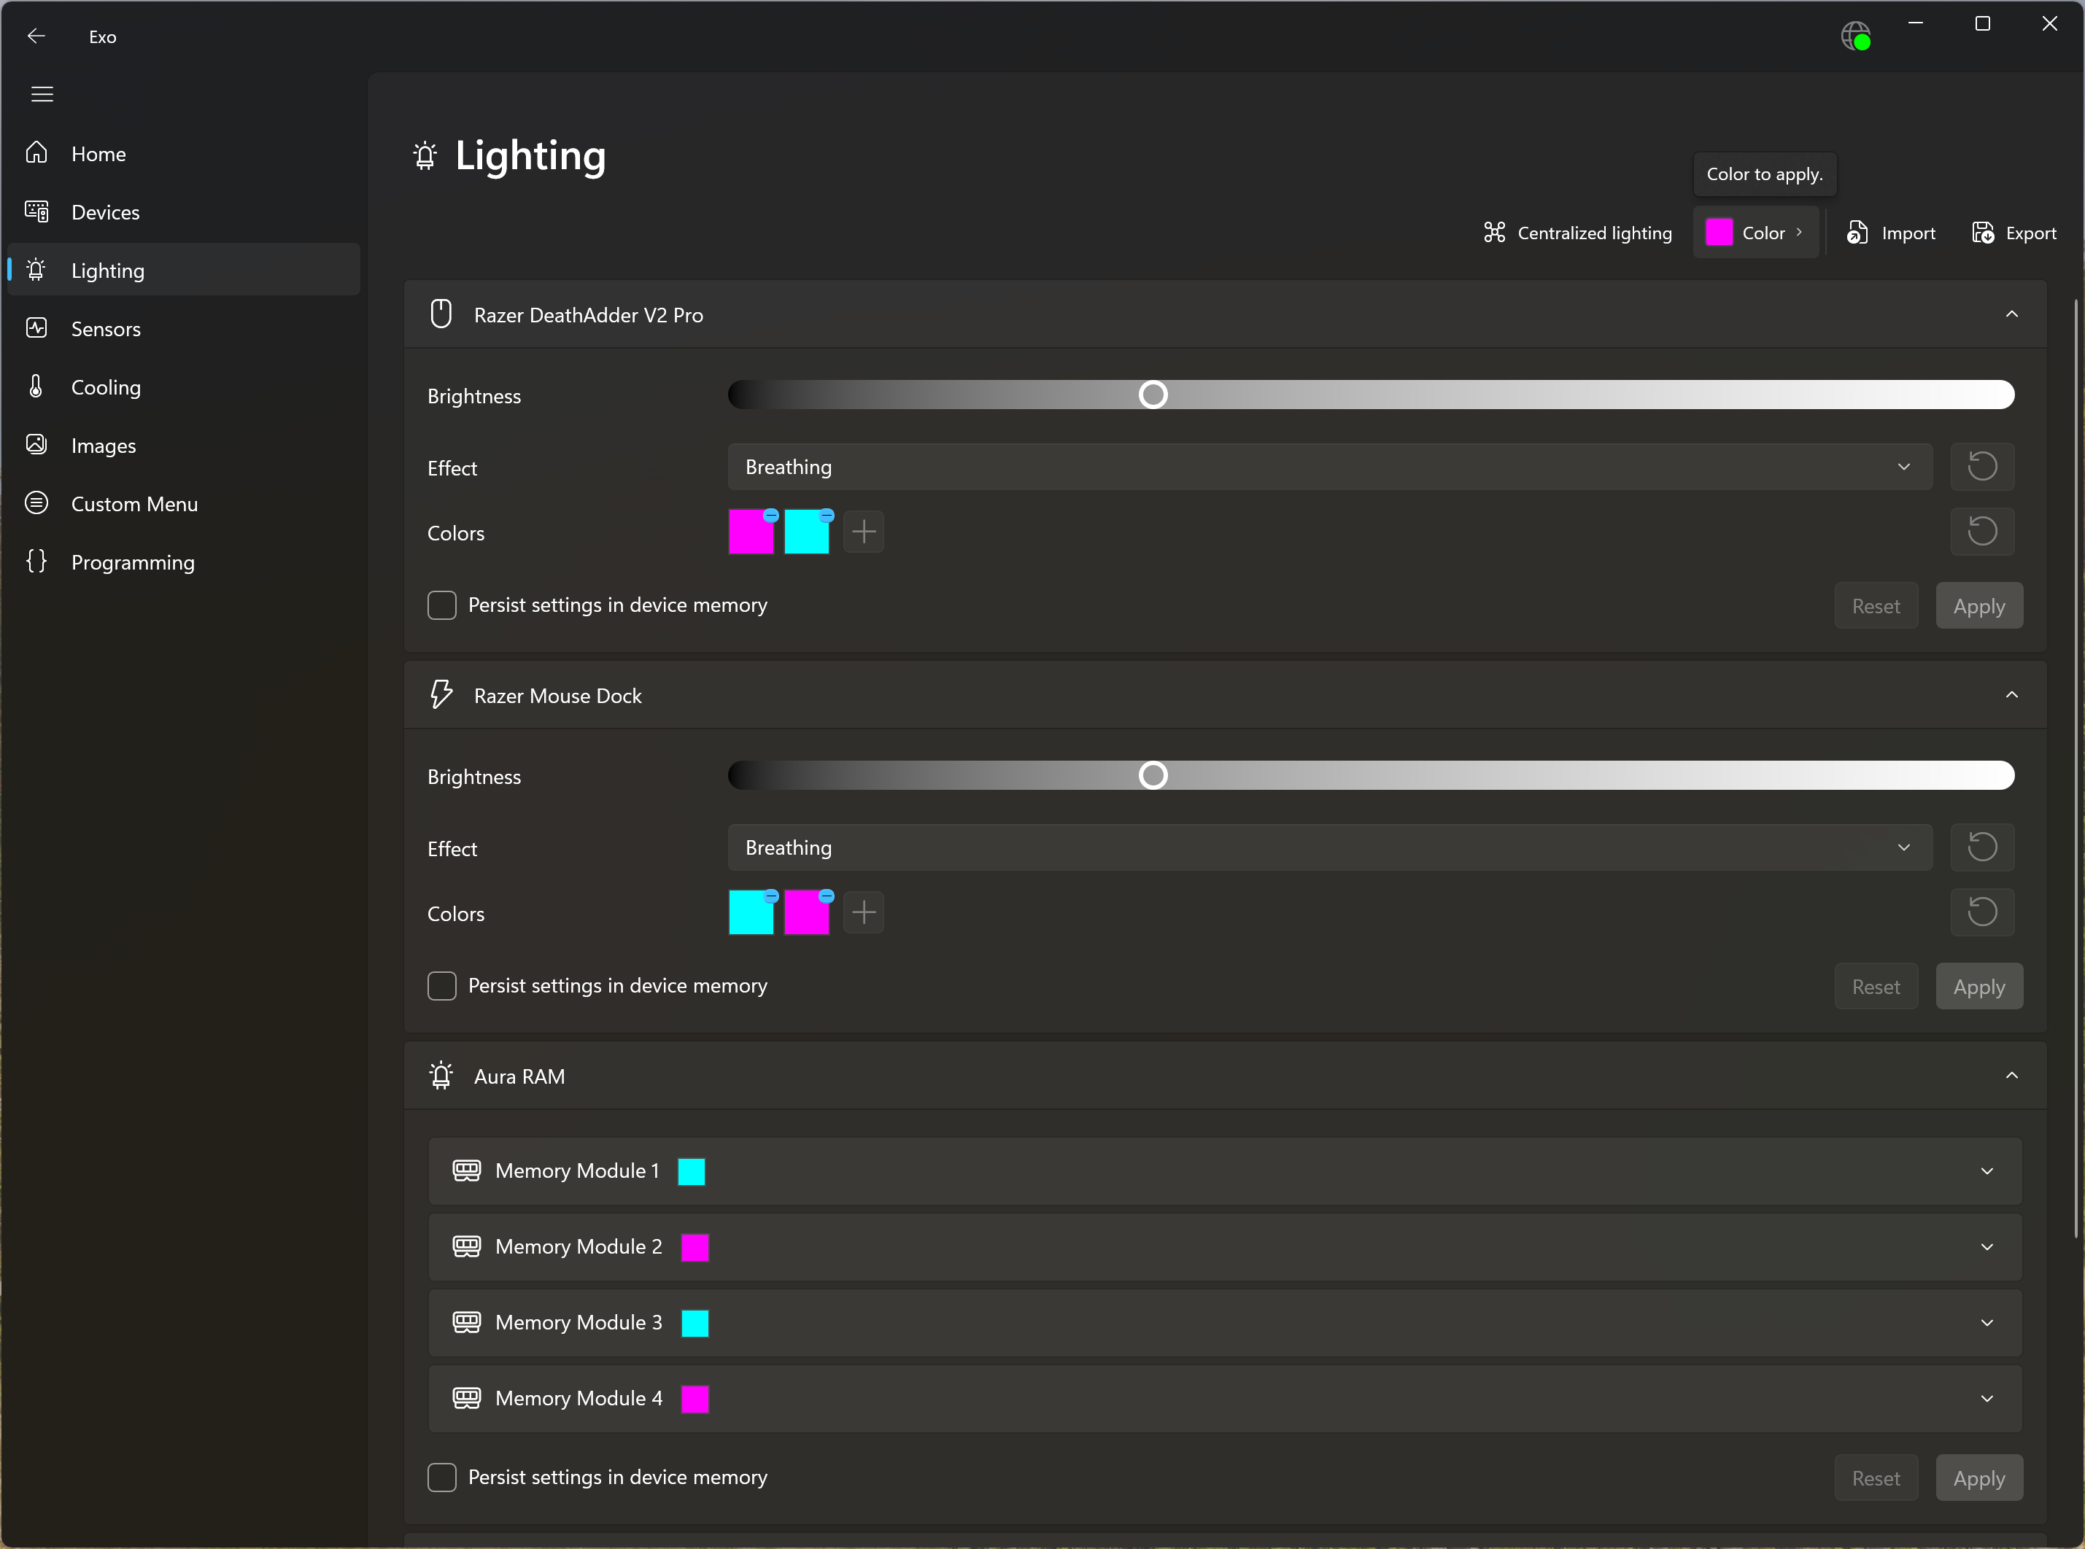Enable Centralized lighting
This screenshot has width=2085, height=1549.
pyautogui.click(x=1577, y=233)
